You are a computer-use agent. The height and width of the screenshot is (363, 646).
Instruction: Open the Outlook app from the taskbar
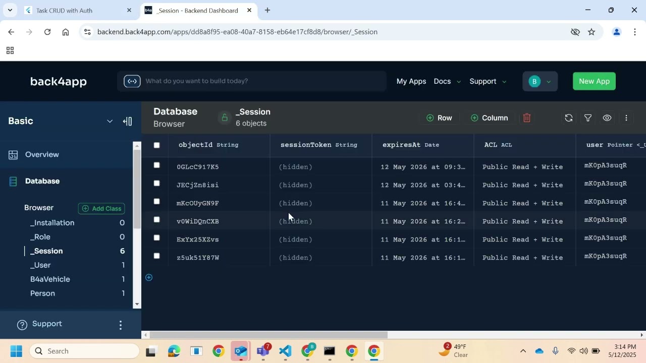point(241,351)
